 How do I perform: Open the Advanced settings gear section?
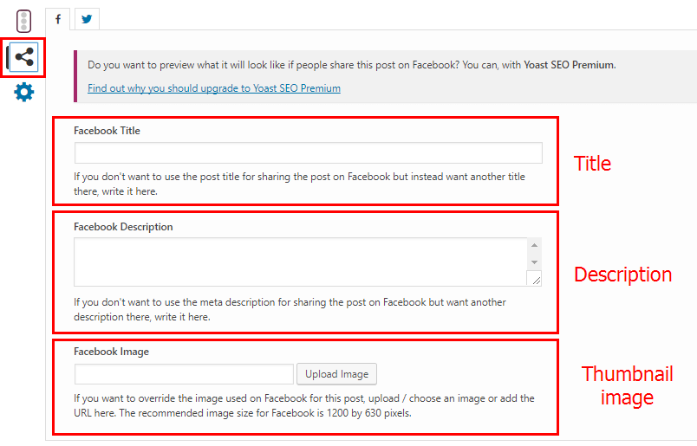click(x=24, y=93)
